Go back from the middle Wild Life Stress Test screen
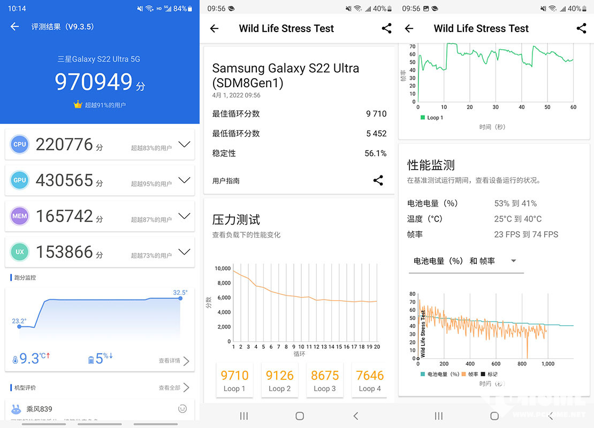Viewport: 594px width, 428px height. point(215,28)
